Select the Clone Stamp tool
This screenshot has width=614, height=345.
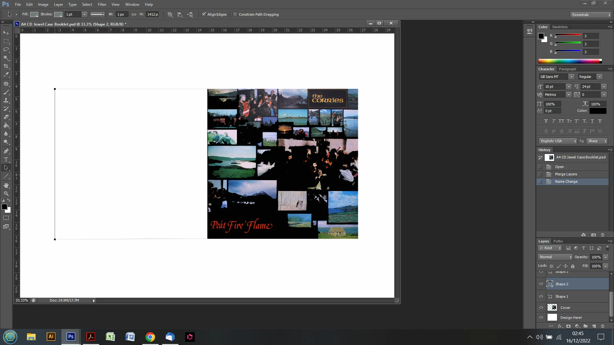[x=6, y=100]
